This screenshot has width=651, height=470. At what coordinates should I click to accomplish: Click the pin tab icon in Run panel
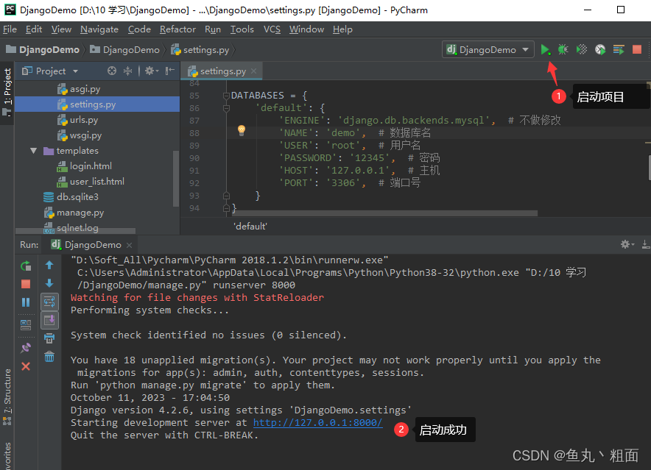[x=26, y=348]
